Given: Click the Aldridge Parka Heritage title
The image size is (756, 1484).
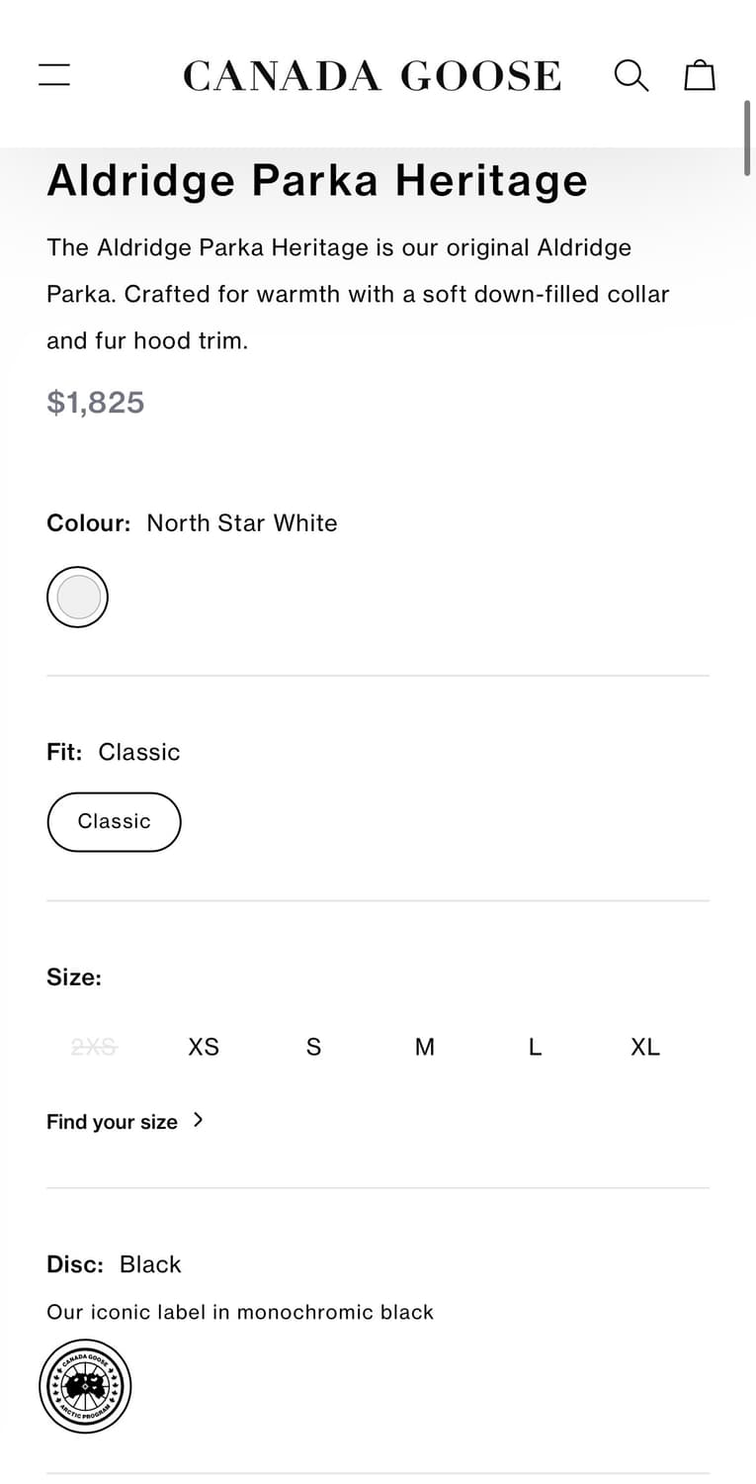Looking at the screenshot, I should tap(317, 180).
